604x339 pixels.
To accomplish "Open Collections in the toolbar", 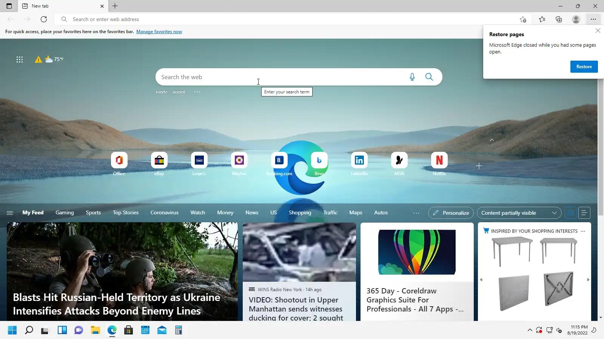I will [559, 19].
